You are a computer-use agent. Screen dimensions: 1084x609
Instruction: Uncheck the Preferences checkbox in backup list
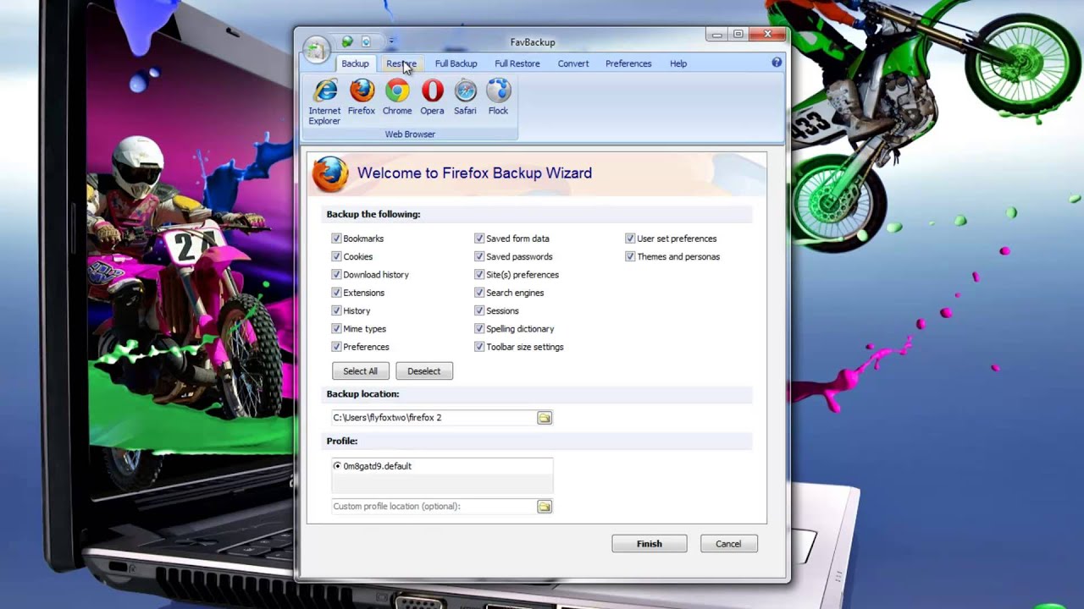[x=336, y=347]
